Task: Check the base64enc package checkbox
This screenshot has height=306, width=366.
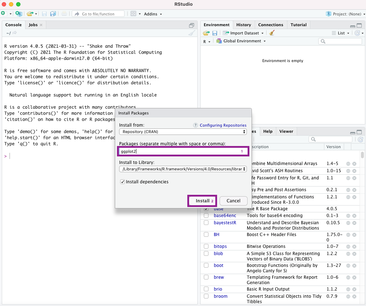Action: coord(206,216)
